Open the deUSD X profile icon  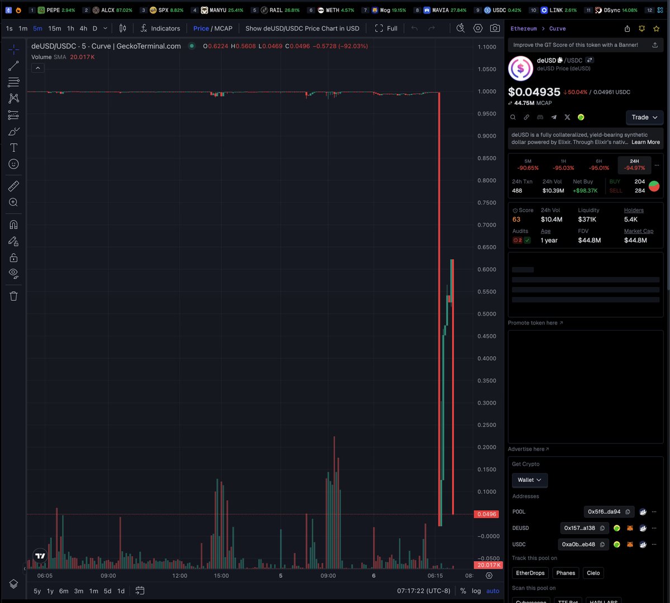567,117
